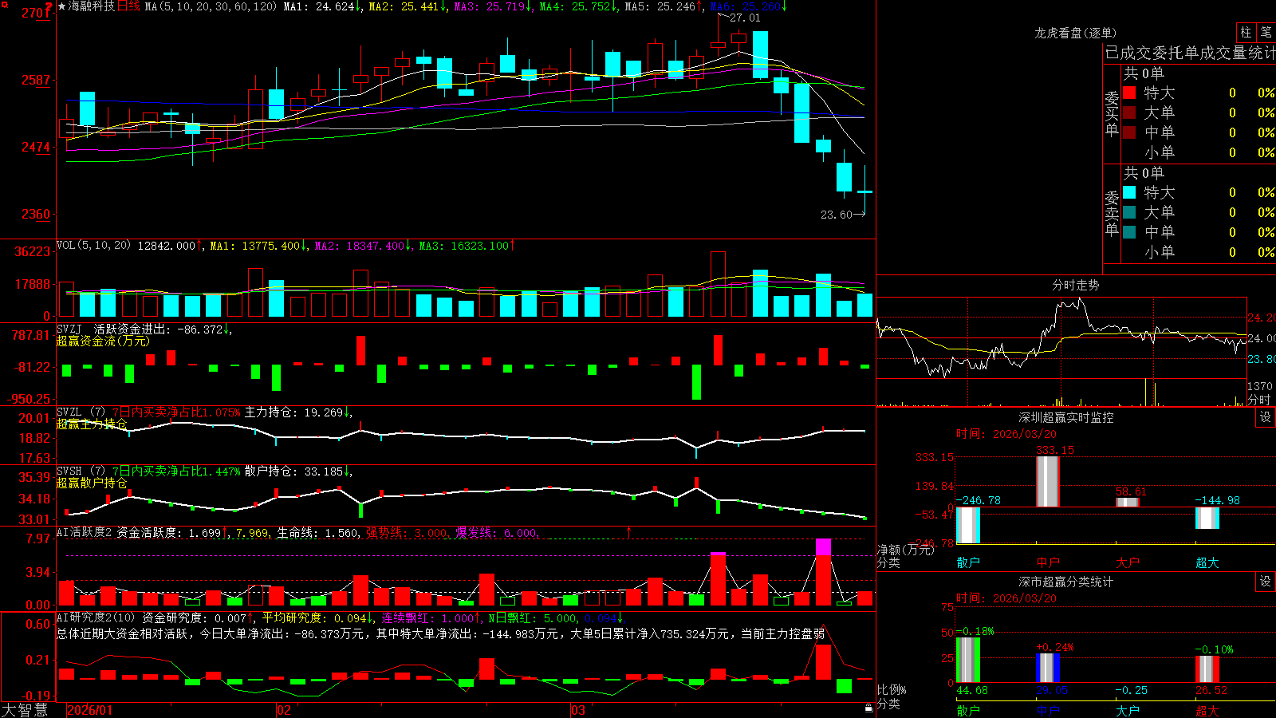This screenshot has height=718, width=1276.
Task: Click the MA1: 24.624 moving average value
Action: 321,6
